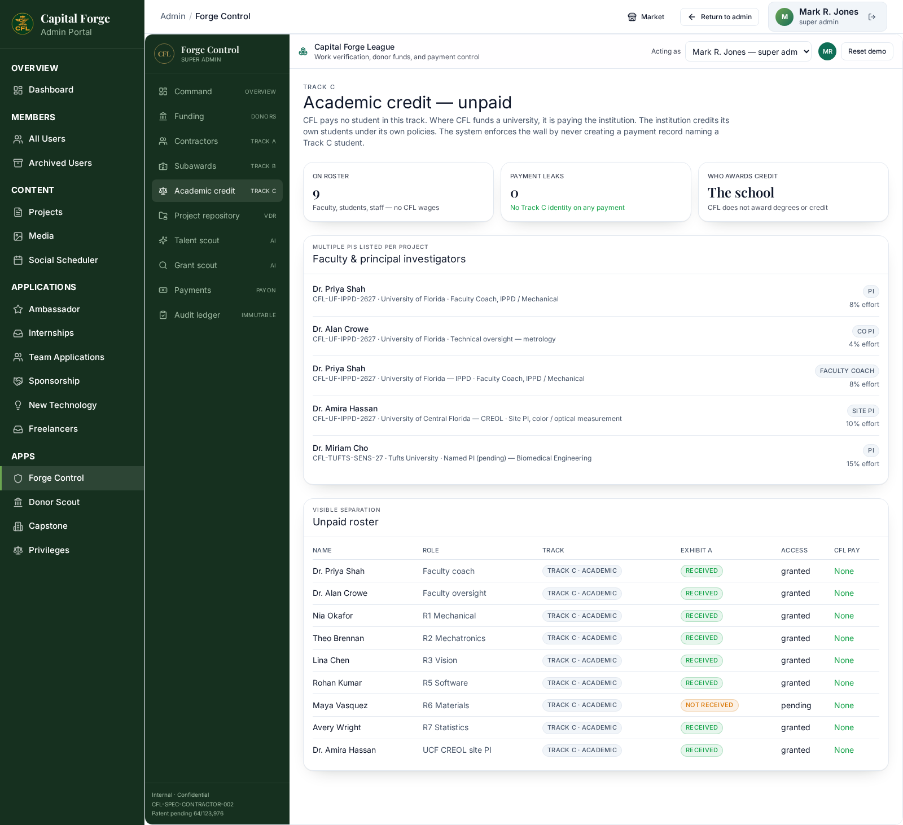Open the Acting as role dropdown
Screen dimensions: 903x825
[748, 51]
